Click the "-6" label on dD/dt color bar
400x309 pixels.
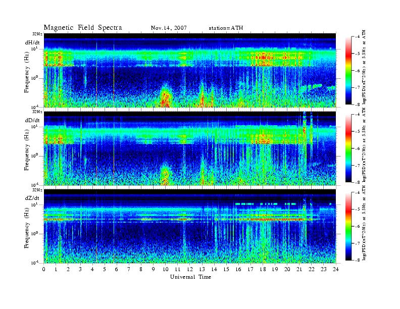(x=358, y=148)
